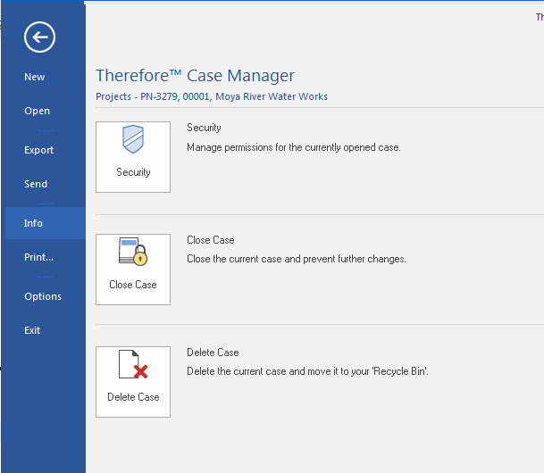Switch to the Info section
The image size is (544, 473).
click(33, 223)
